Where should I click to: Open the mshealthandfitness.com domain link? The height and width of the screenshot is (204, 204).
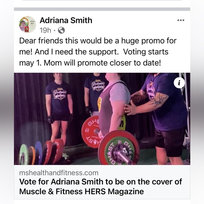pyautogui.click(x=59, y=173)
